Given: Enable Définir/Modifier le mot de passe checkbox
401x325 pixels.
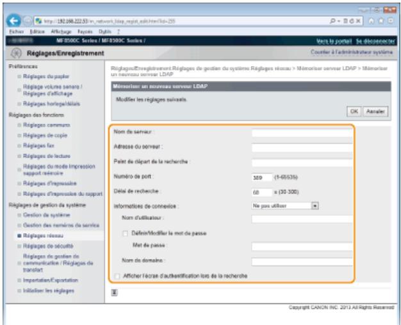Looking at the screenshot, I should coord(125,233).
